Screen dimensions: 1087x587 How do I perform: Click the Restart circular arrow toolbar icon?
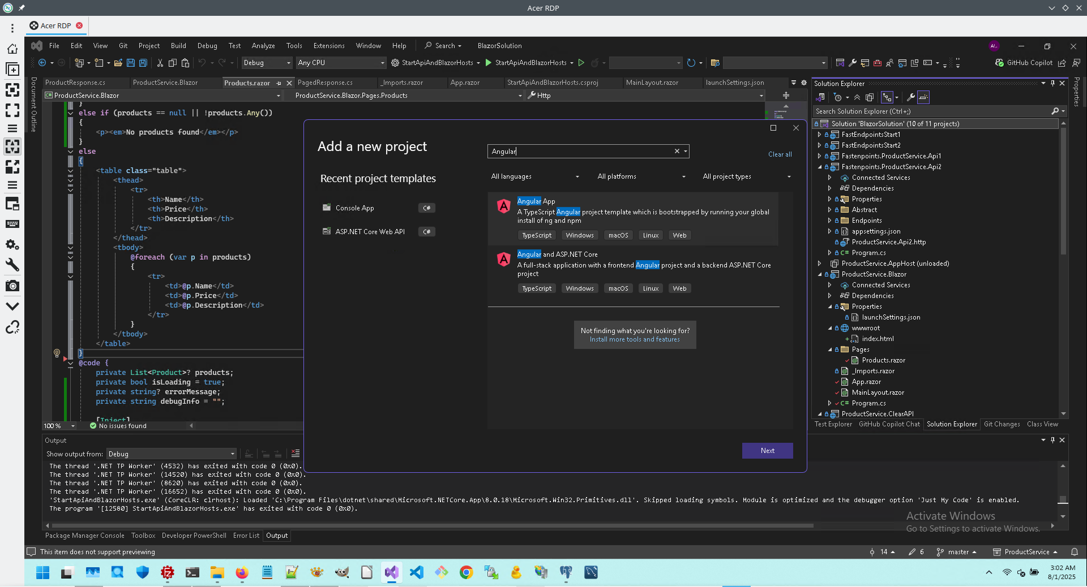(x=691, y=63)
